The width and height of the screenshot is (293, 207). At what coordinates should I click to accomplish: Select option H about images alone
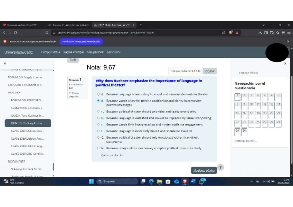[x=98, y=148]
